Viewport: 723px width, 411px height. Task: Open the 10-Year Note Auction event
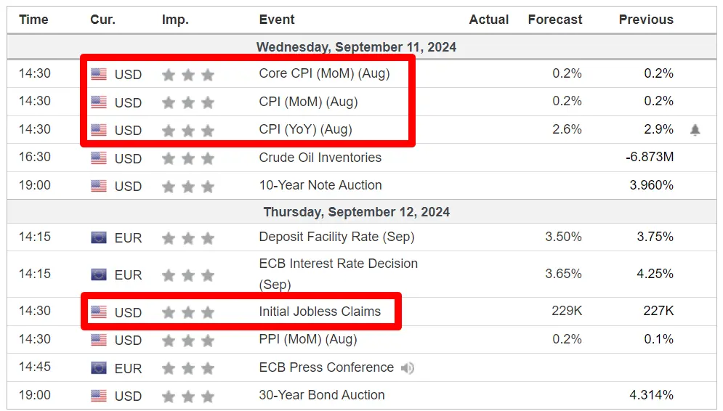[320, 185]
